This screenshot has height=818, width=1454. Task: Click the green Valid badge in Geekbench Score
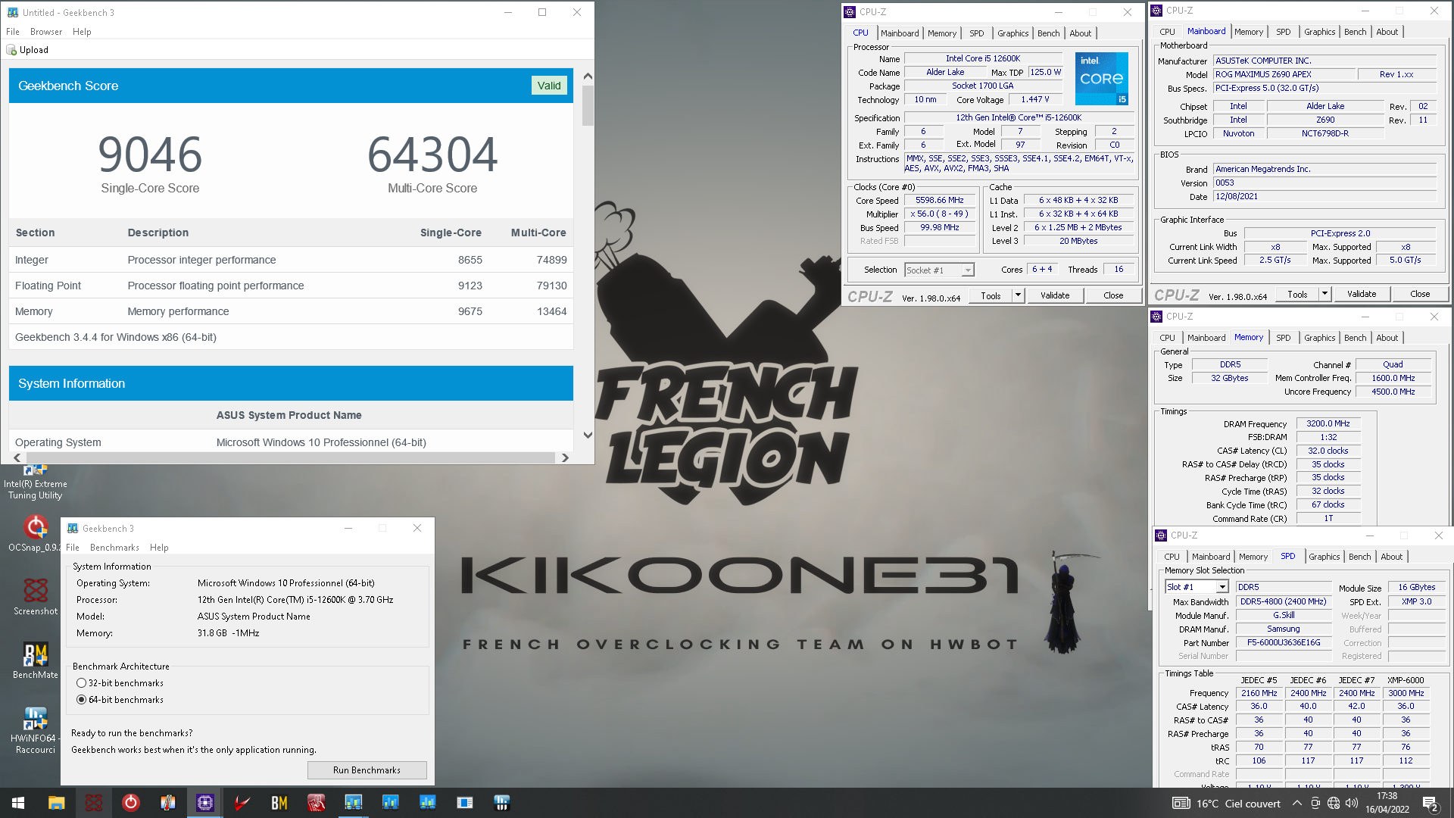[x=549, y=86]
